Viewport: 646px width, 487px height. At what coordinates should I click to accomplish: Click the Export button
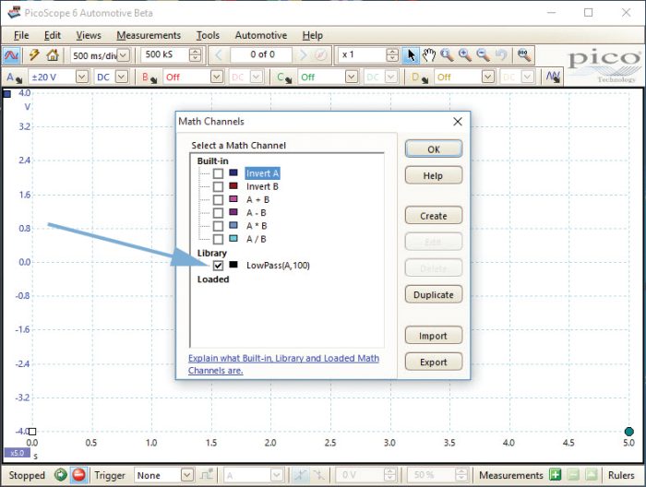(x=434, y=362)
